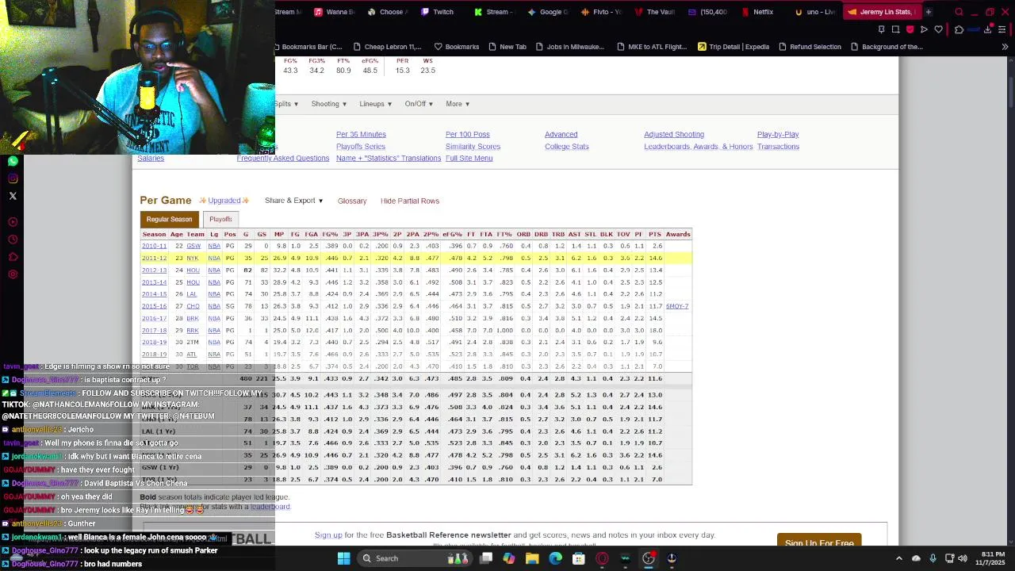Expand the Share & Export menu
Viewport: 1015px width, 571px height.
tap(294, 201)
